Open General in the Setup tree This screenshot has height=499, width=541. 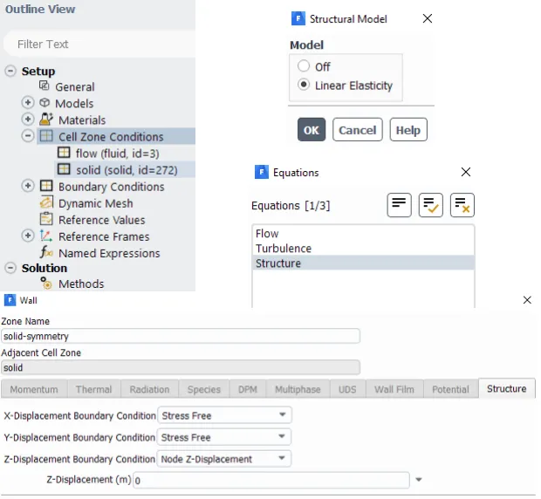click(74, 86)
